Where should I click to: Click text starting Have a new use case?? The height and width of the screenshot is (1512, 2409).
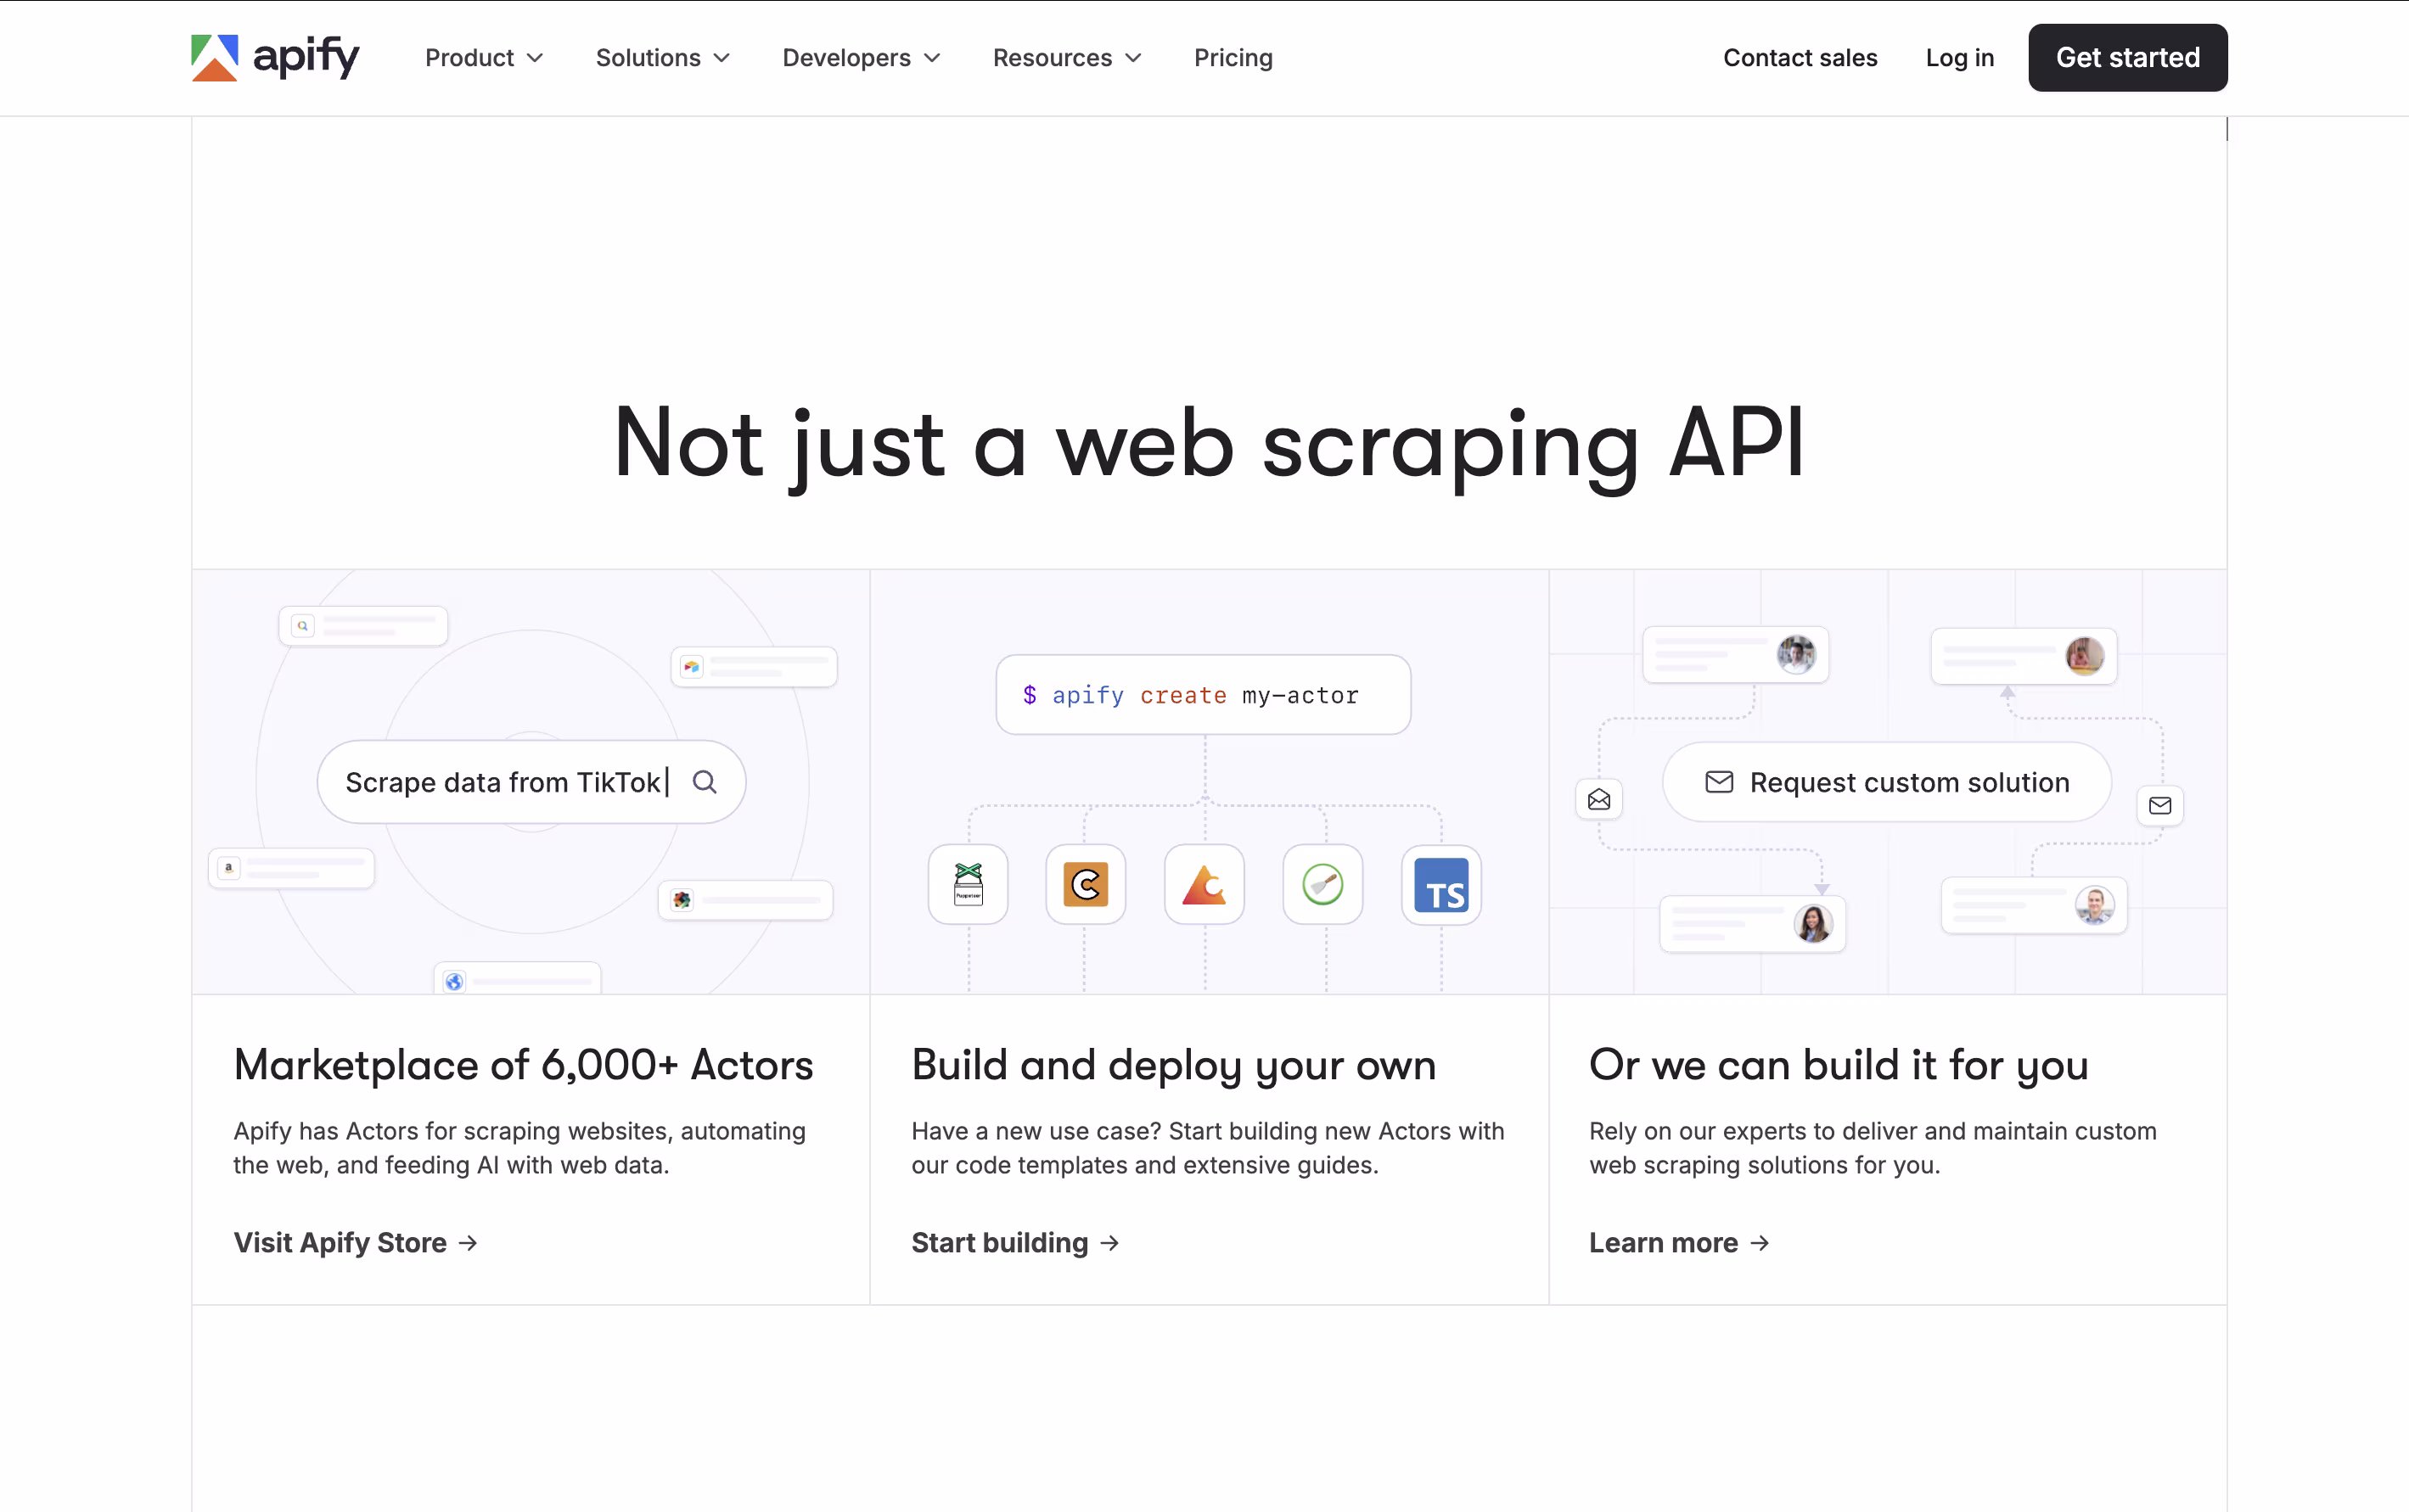pos(1208,1148)
